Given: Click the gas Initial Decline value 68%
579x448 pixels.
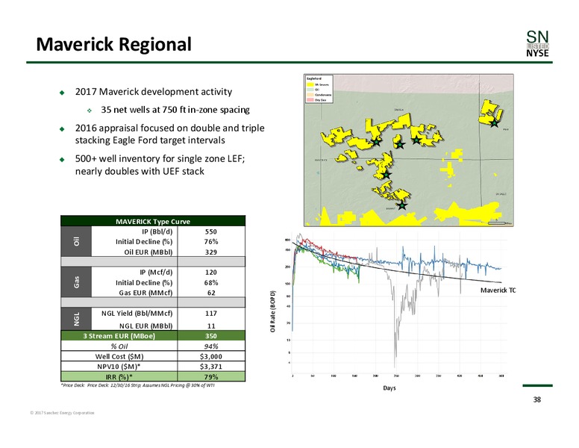Looking at the screenshot, I should tap(211, 283).
